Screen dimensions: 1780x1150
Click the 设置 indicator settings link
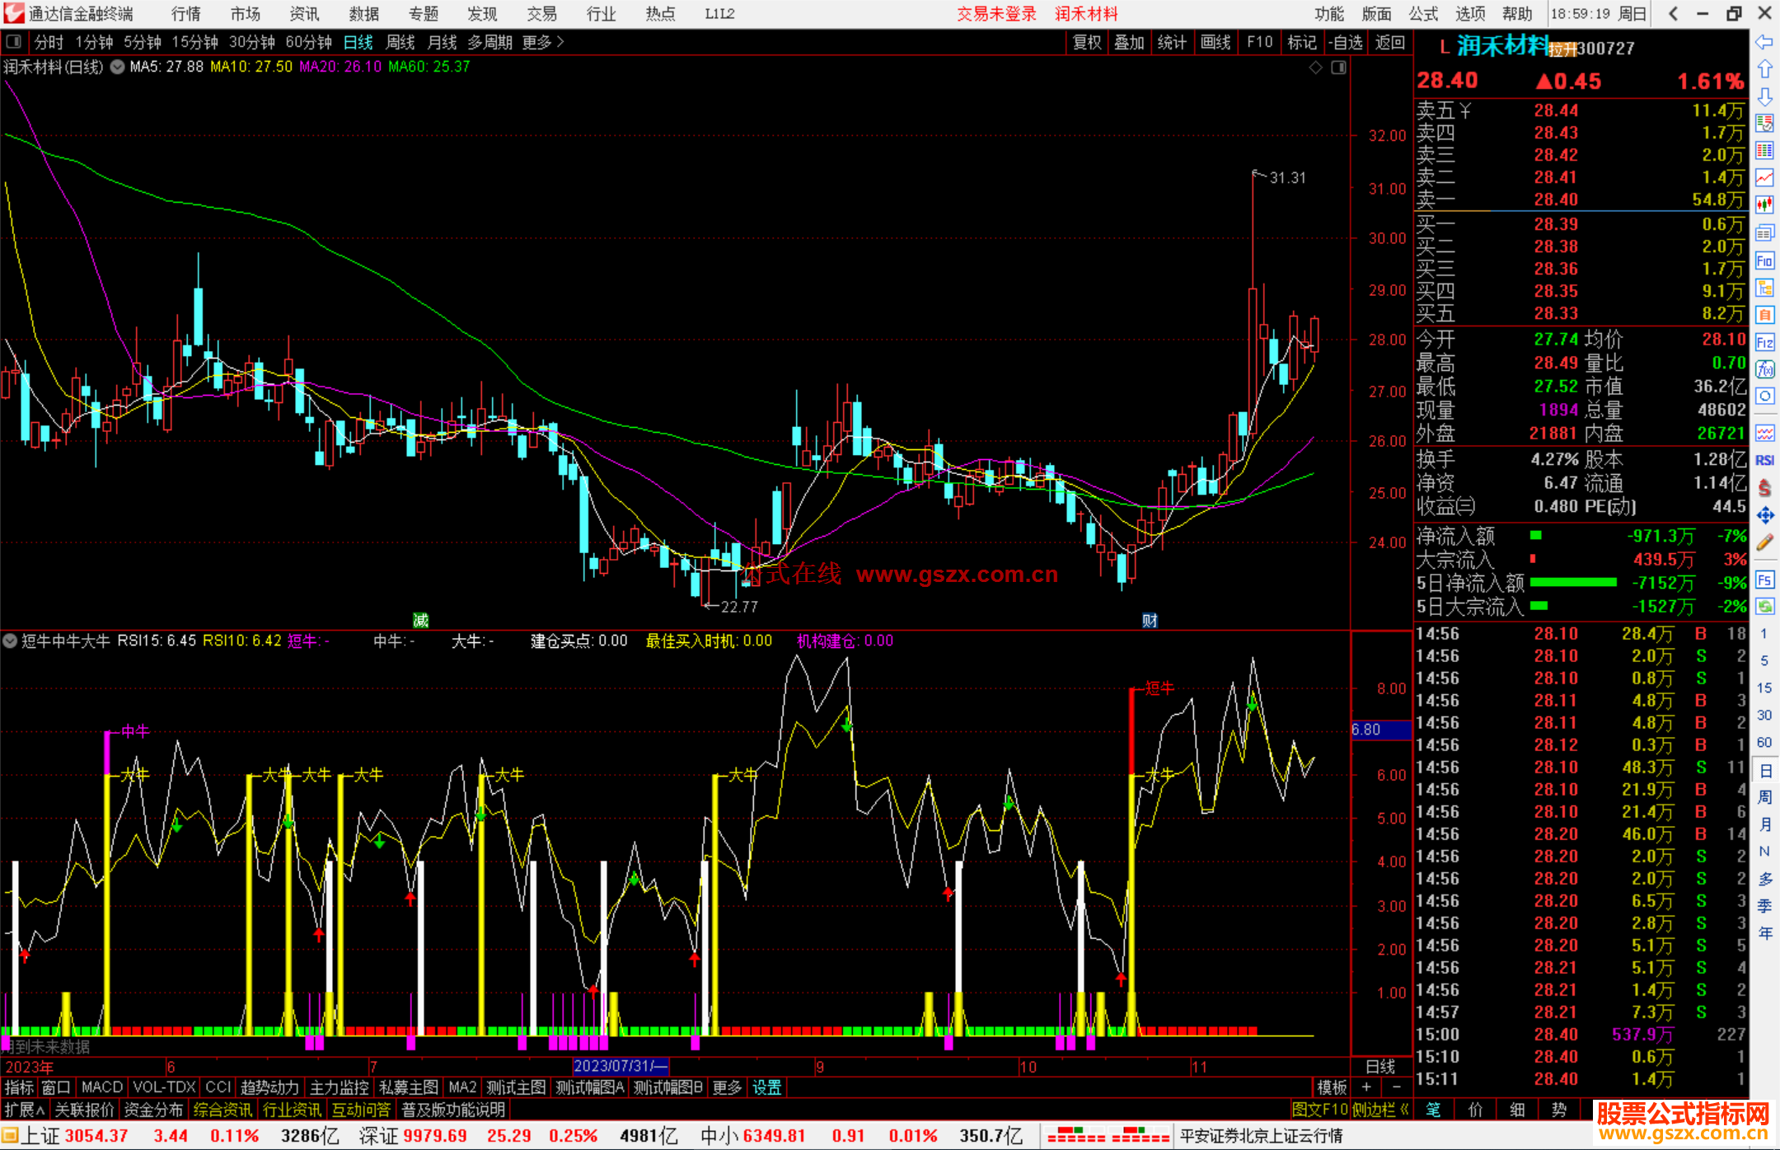click(x=766, y=1087)
